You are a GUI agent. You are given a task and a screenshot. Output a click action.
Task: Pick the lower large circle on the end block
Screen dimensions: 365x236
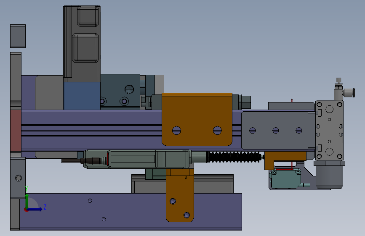pos(329,152)
